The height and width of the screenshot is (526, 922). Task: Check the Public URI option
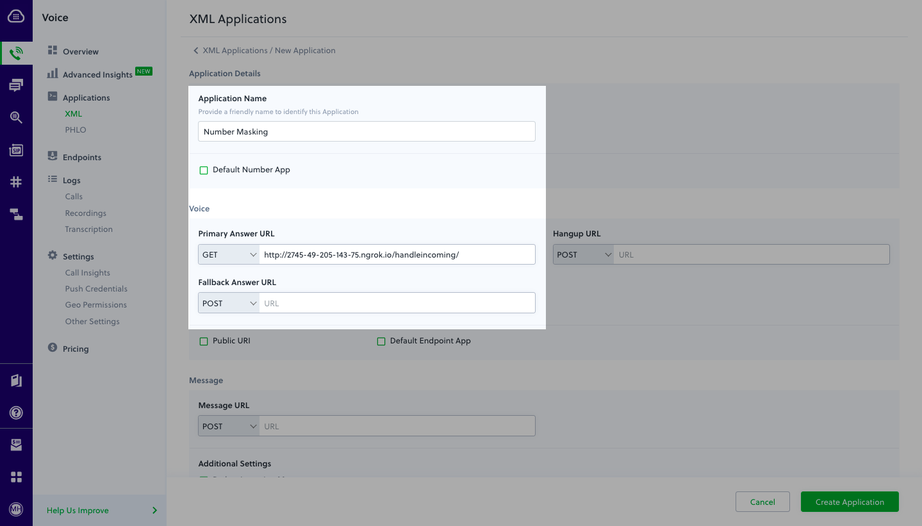(203, 341)
